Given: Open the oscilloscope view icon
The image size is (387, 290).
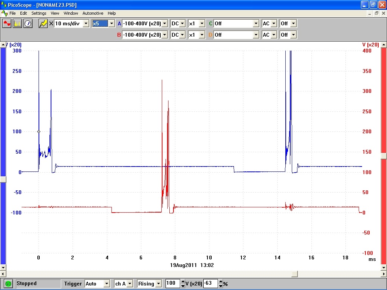Looking at the screenshot, I should 7,23.
